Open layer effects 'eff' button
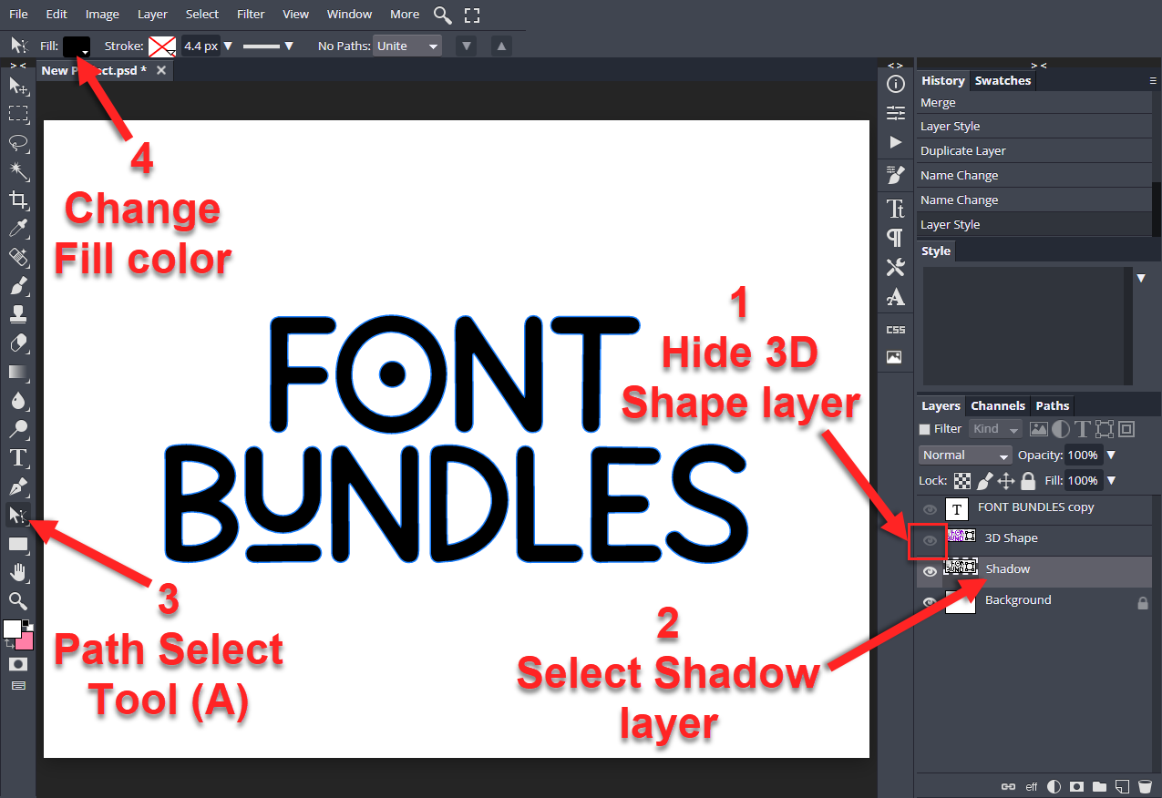 [1032, 786]
